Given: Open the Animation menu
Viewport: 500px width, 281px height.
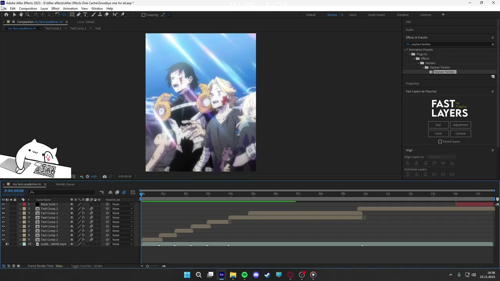Looking at the screenshot, I should coord(70,9).
